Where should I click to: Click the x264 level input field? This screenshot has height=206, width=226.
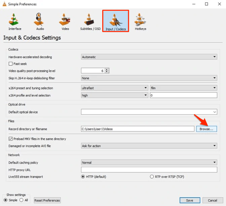point(184,95)
